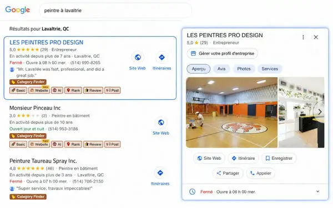Viewport: 333px width, 208px height.
Task: Click the Appeler call button
Action: pyautogui.click(x=260, y=173)
